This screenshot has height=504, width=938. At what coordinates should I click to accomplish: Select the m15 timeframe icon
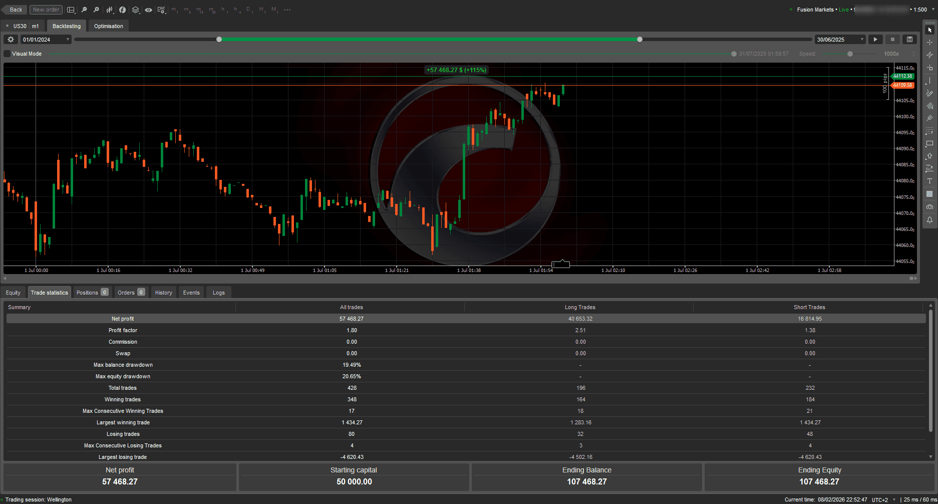tap(199, 10)
